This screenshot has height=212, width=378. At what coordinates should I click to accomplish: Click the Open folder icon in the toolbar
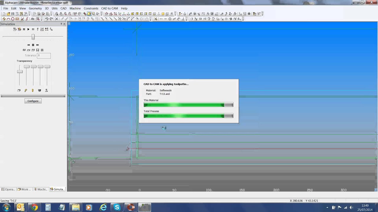tap(8, 14)
